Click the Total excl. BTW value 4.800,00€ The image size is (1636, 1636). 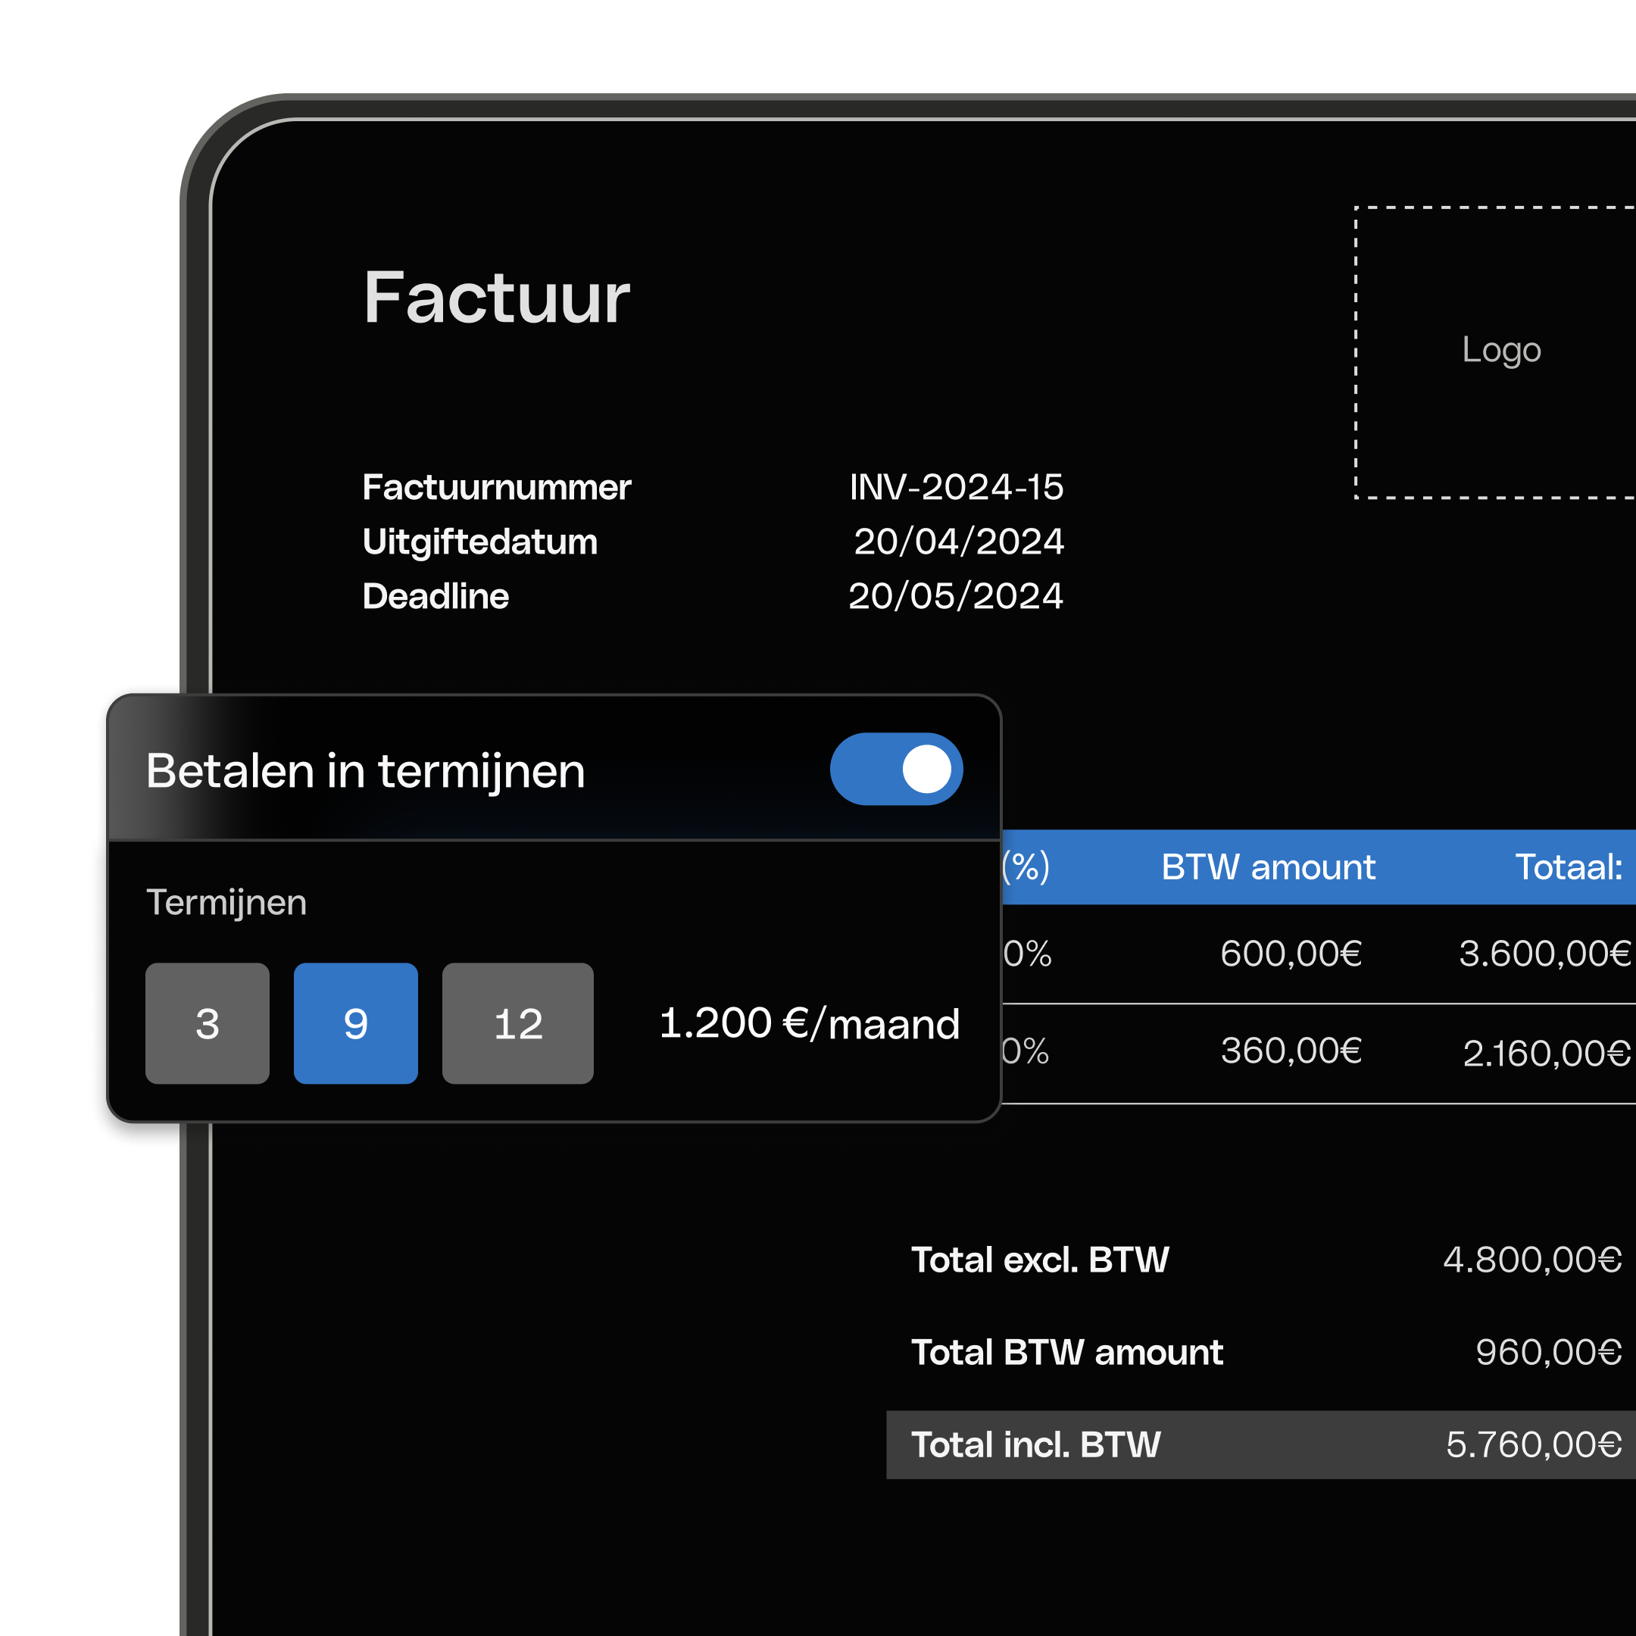(1531, 1260)
